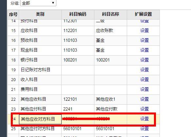The height and width of the screenshot is (137, 191).
Task: Click account name 100201 in 科目名称 column
Action: click(103, 60)
